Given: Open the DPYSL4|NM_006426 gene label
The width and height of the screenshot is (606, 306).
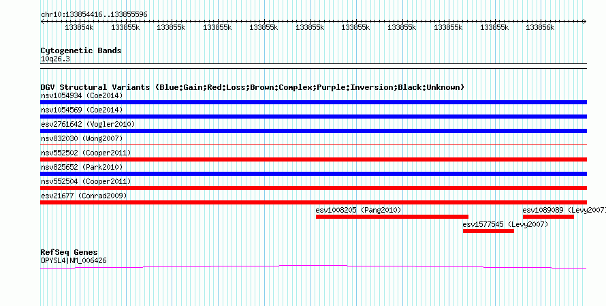Looking at the screenshot, I should click(74, 261).
